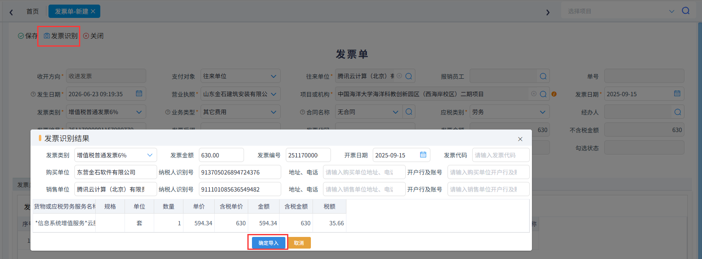
Task: Click the back chevron beside 首页 tab
Action: coord(11,12)
